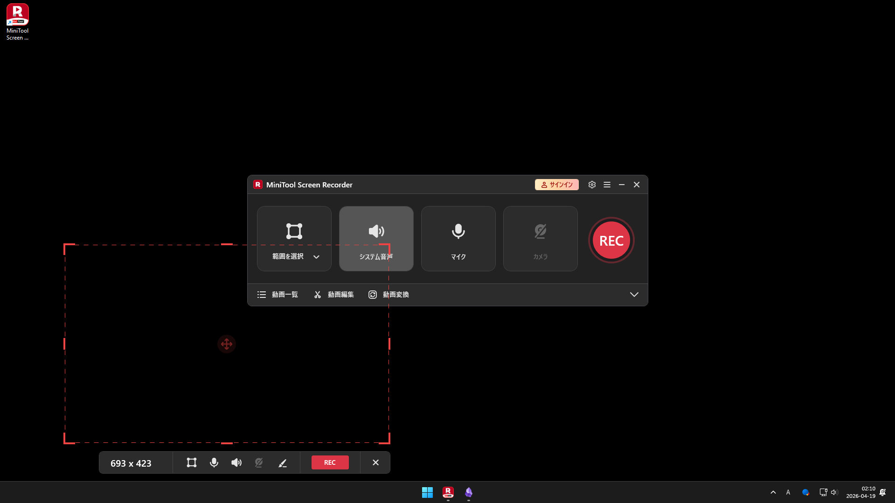Image resolution: width=895 pixels, height=503 pixels.
Task: Expand the chevron at panel bottom right
Action: [x=634, y=295]
